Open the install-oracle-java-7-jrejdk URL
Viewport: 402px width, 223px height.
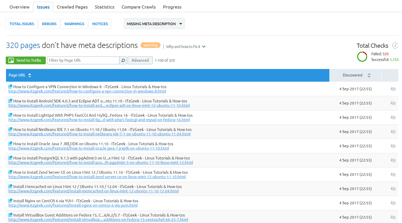(89, 148)
